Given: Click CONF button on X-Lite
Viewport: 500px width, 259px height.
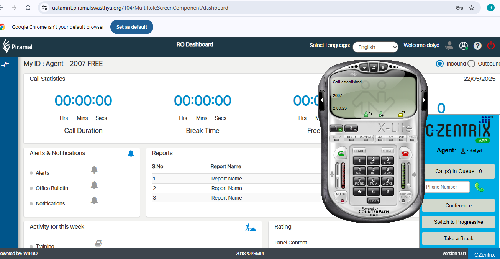Looking at the screenshot, I should pos(412,139).
